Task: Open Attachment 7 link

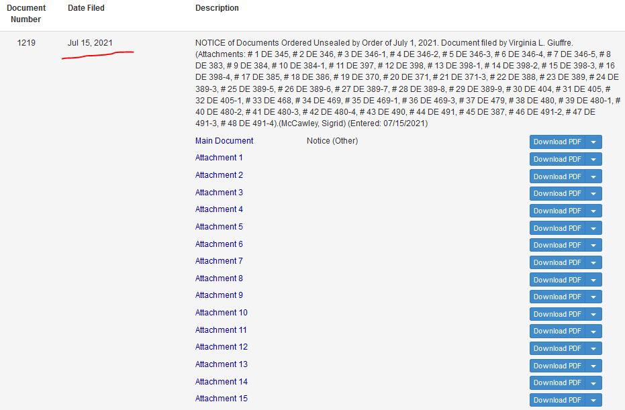Action: point(219,261)
